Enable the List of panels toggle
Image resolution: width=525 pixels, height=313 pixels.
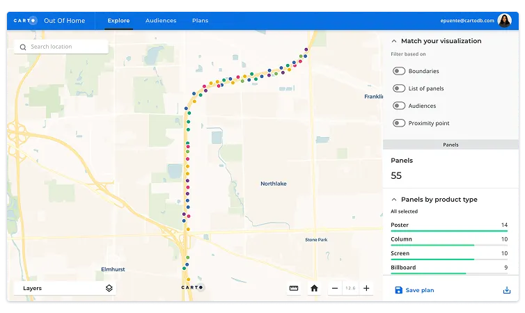pyautogui.click(x=399, y=88)
